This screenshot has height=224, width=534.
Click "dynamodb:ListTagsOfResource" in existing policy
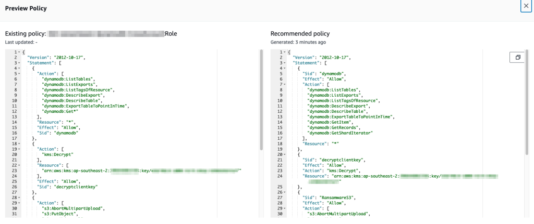(x=77, y=90)
